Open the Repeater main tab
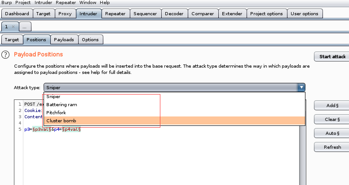Viewport: 349px width, 185px height. click(x=115, y=13)
